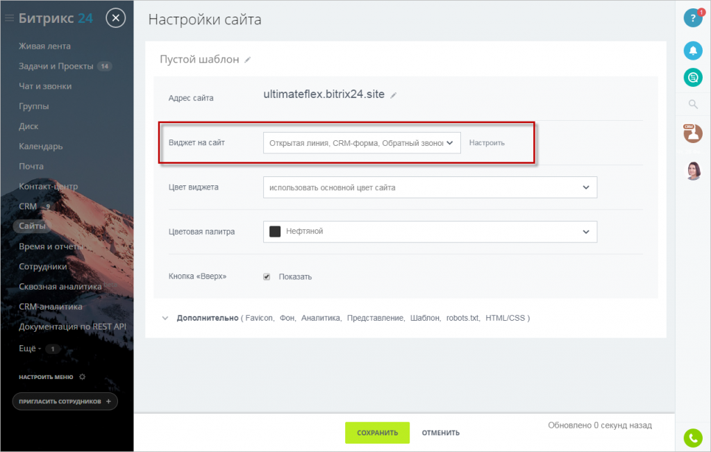Open Задачи и Проекты menu item

pos(56,66)
